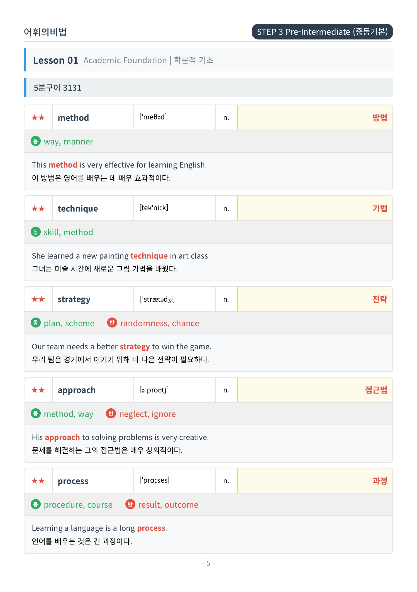Click the pronunciation ['stræ­tədʒi] for strategy

(x=157, y=299)
